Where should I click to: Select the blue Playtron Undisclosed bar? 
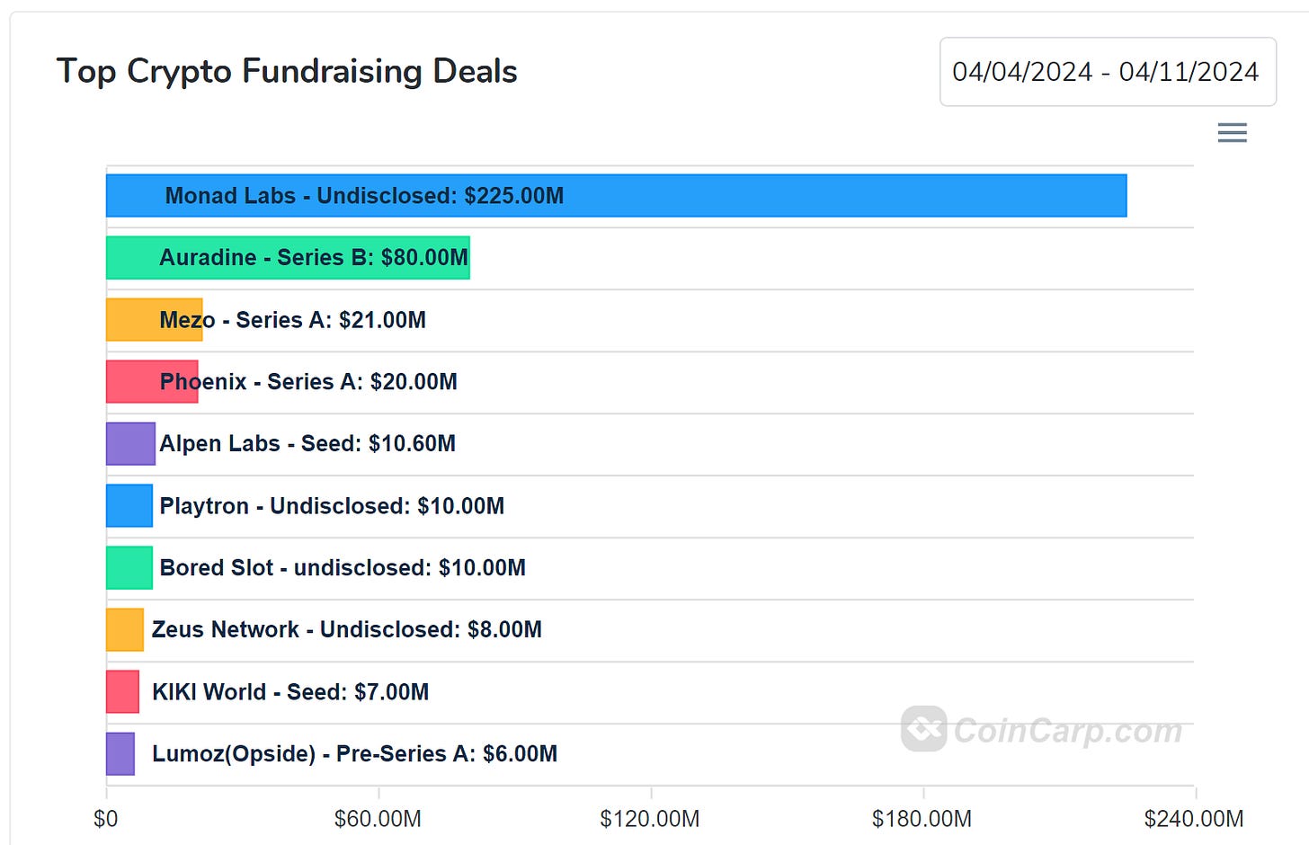click(129, 506)
